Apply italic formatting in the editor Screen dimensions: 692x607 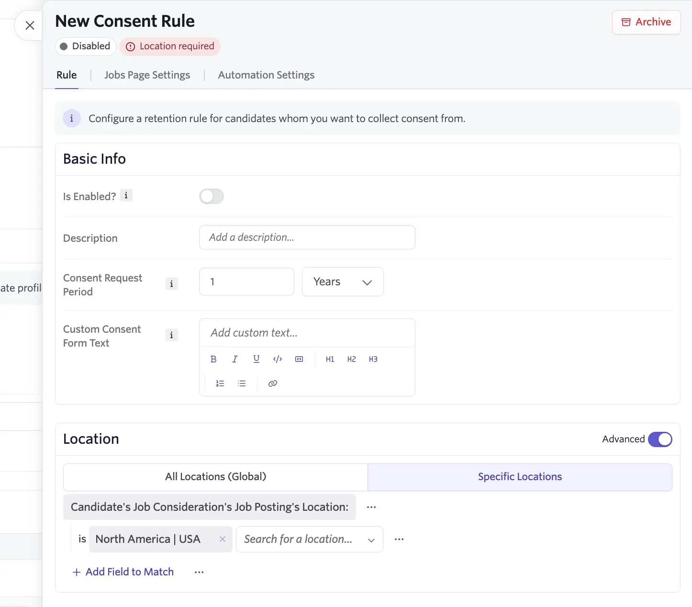coord(235,359)
